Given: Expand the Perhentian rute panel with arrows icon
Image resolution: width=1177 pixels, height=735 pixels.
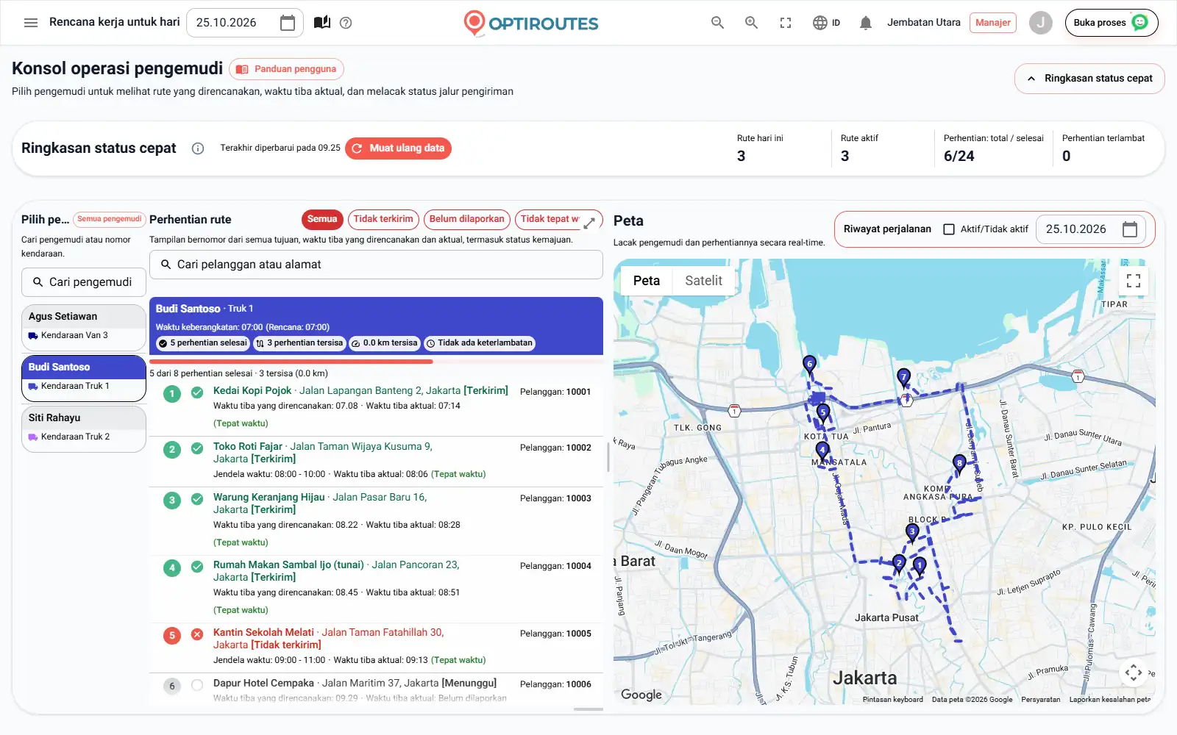Looking at the screenshot, I should 589,223.
